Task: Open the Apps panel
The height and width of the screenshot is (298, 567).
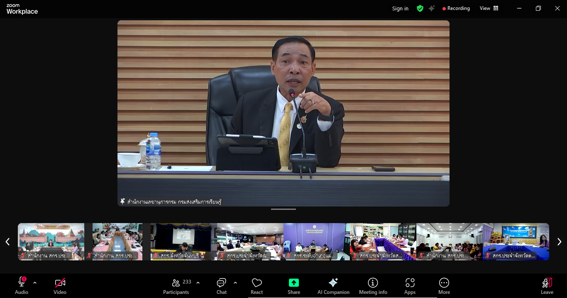Action: (410, 286)
